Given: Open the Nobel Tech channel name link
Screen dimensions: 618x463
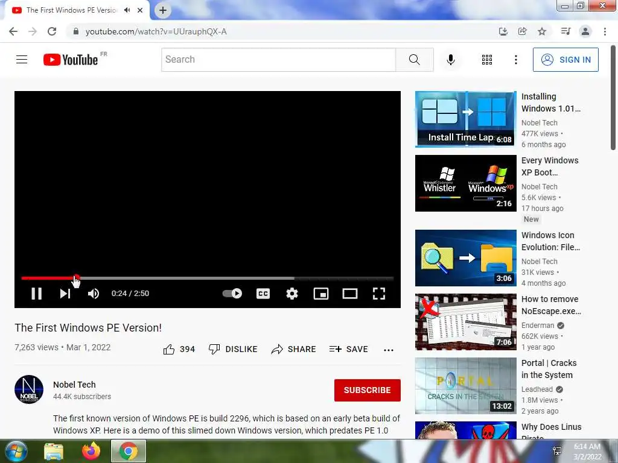Looking at the screenshot, I should tap(74, 385).
